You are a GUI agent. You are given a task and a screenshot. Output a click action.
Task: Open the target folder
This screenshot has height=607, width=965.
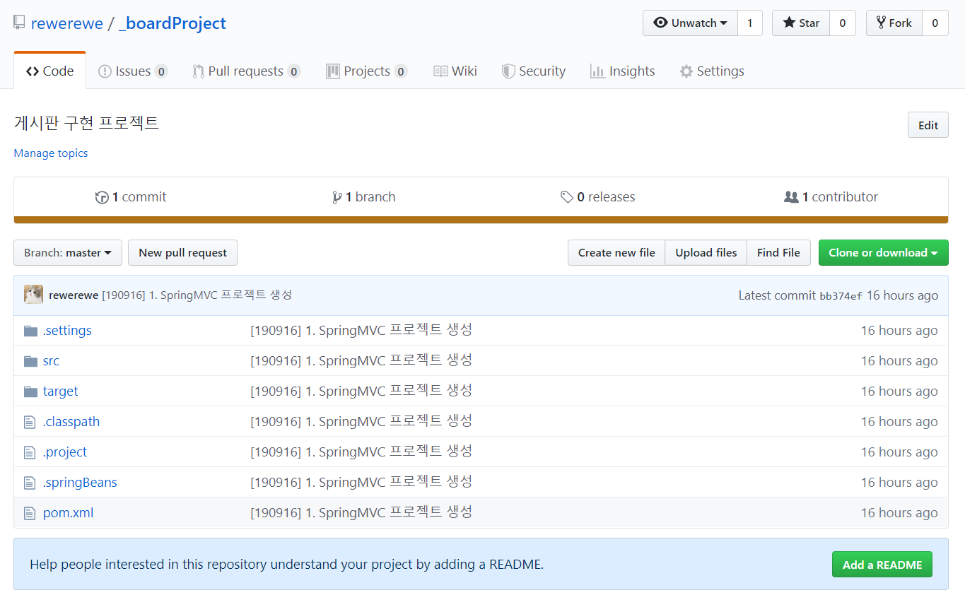point(61,391)
